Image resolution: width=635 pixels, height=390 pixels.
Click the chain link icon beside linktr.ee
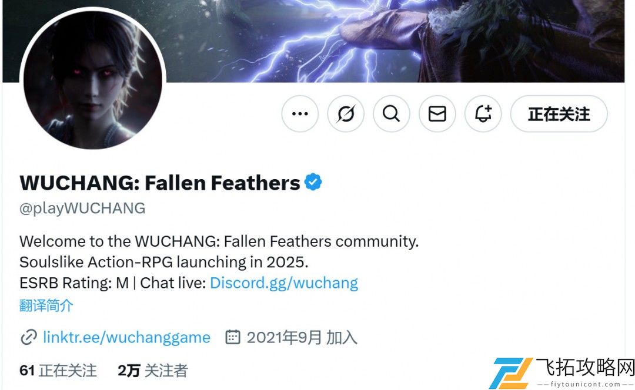[x=29, y=337]
